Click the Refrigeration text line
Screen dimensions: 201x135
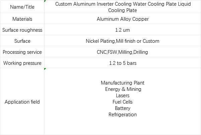tap(123, 115)
